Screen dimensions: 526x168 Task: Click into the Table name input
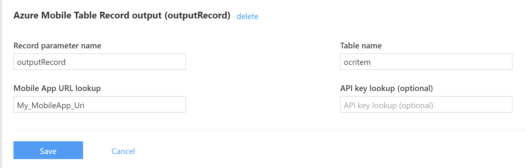[426, 62]
